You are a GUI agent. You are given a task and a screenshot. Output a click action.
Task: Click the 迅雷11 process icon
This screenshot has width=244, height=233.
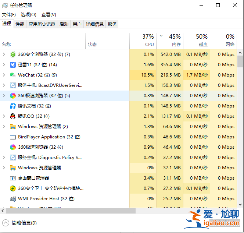[x=13, y=65]
